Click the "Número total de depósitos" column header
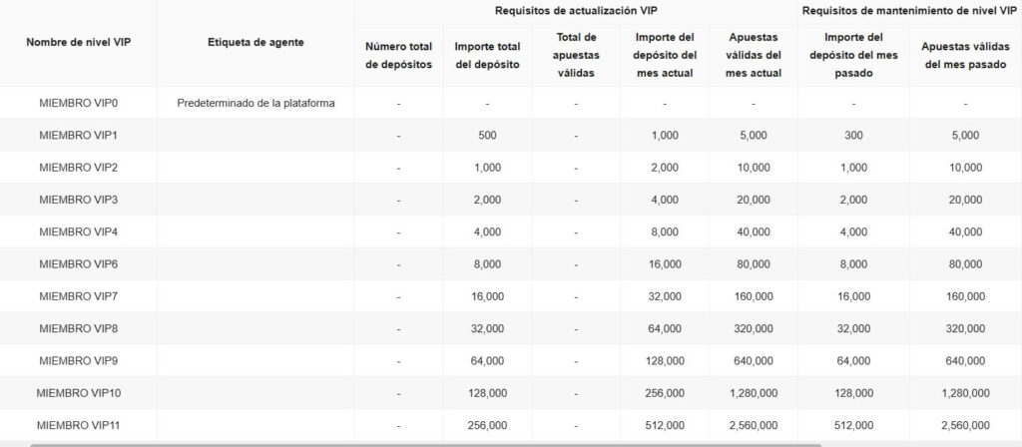This screenshot has width=1022, height=447. 398,55
